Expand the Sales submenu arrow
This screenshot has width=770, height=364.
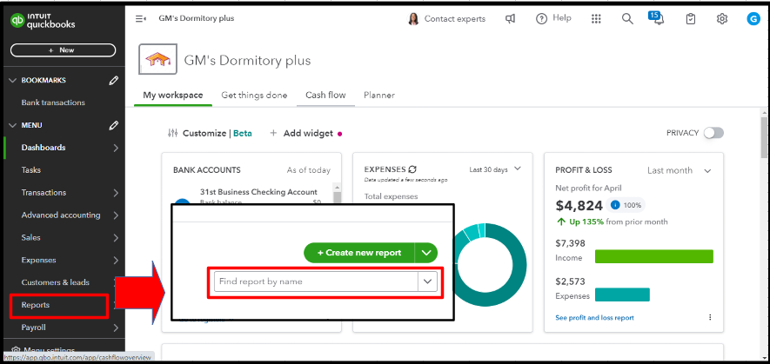(x=116, y=238)
